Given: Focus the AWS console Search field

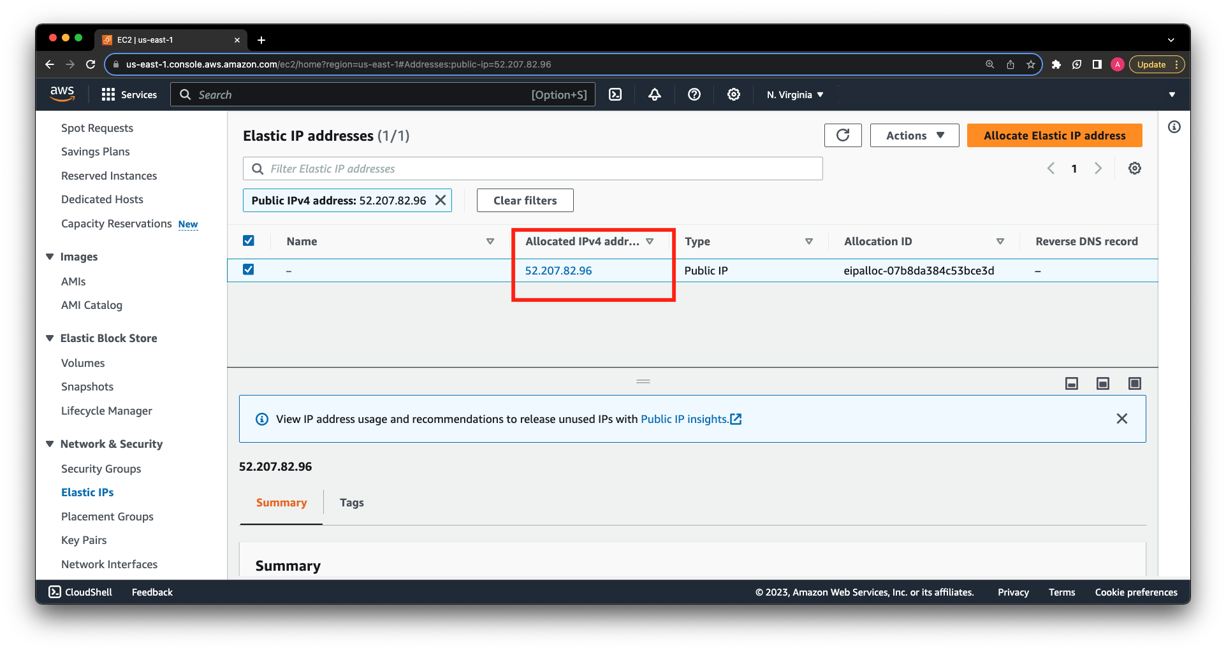Looking at the screenshot, I should (x=383, y=94).
